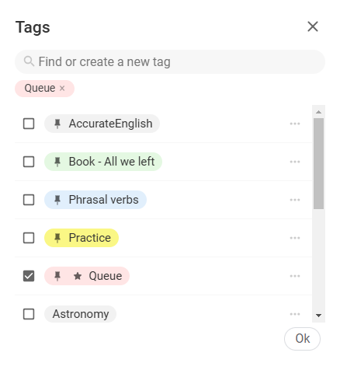Confirm tags with the Ok button

tap(302, 339)
